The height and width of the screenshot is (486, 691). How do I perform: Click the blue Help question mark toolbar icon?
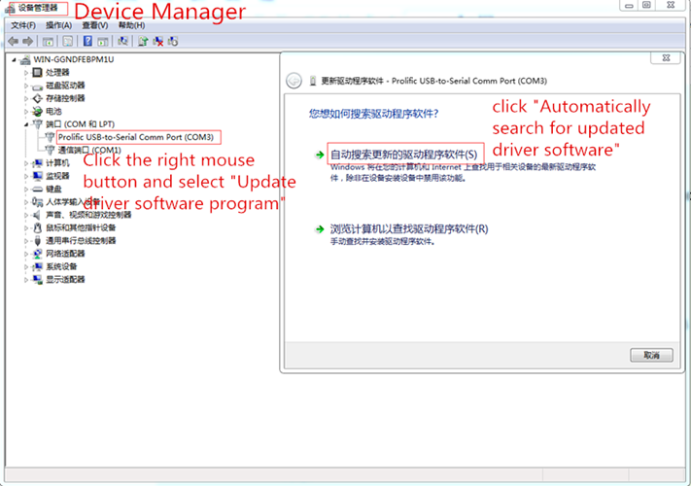click(x=87, y=41)
